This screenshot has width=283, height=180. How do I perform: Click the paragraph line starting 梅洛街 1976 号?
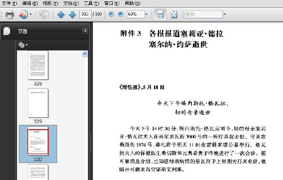click(192, 145)
